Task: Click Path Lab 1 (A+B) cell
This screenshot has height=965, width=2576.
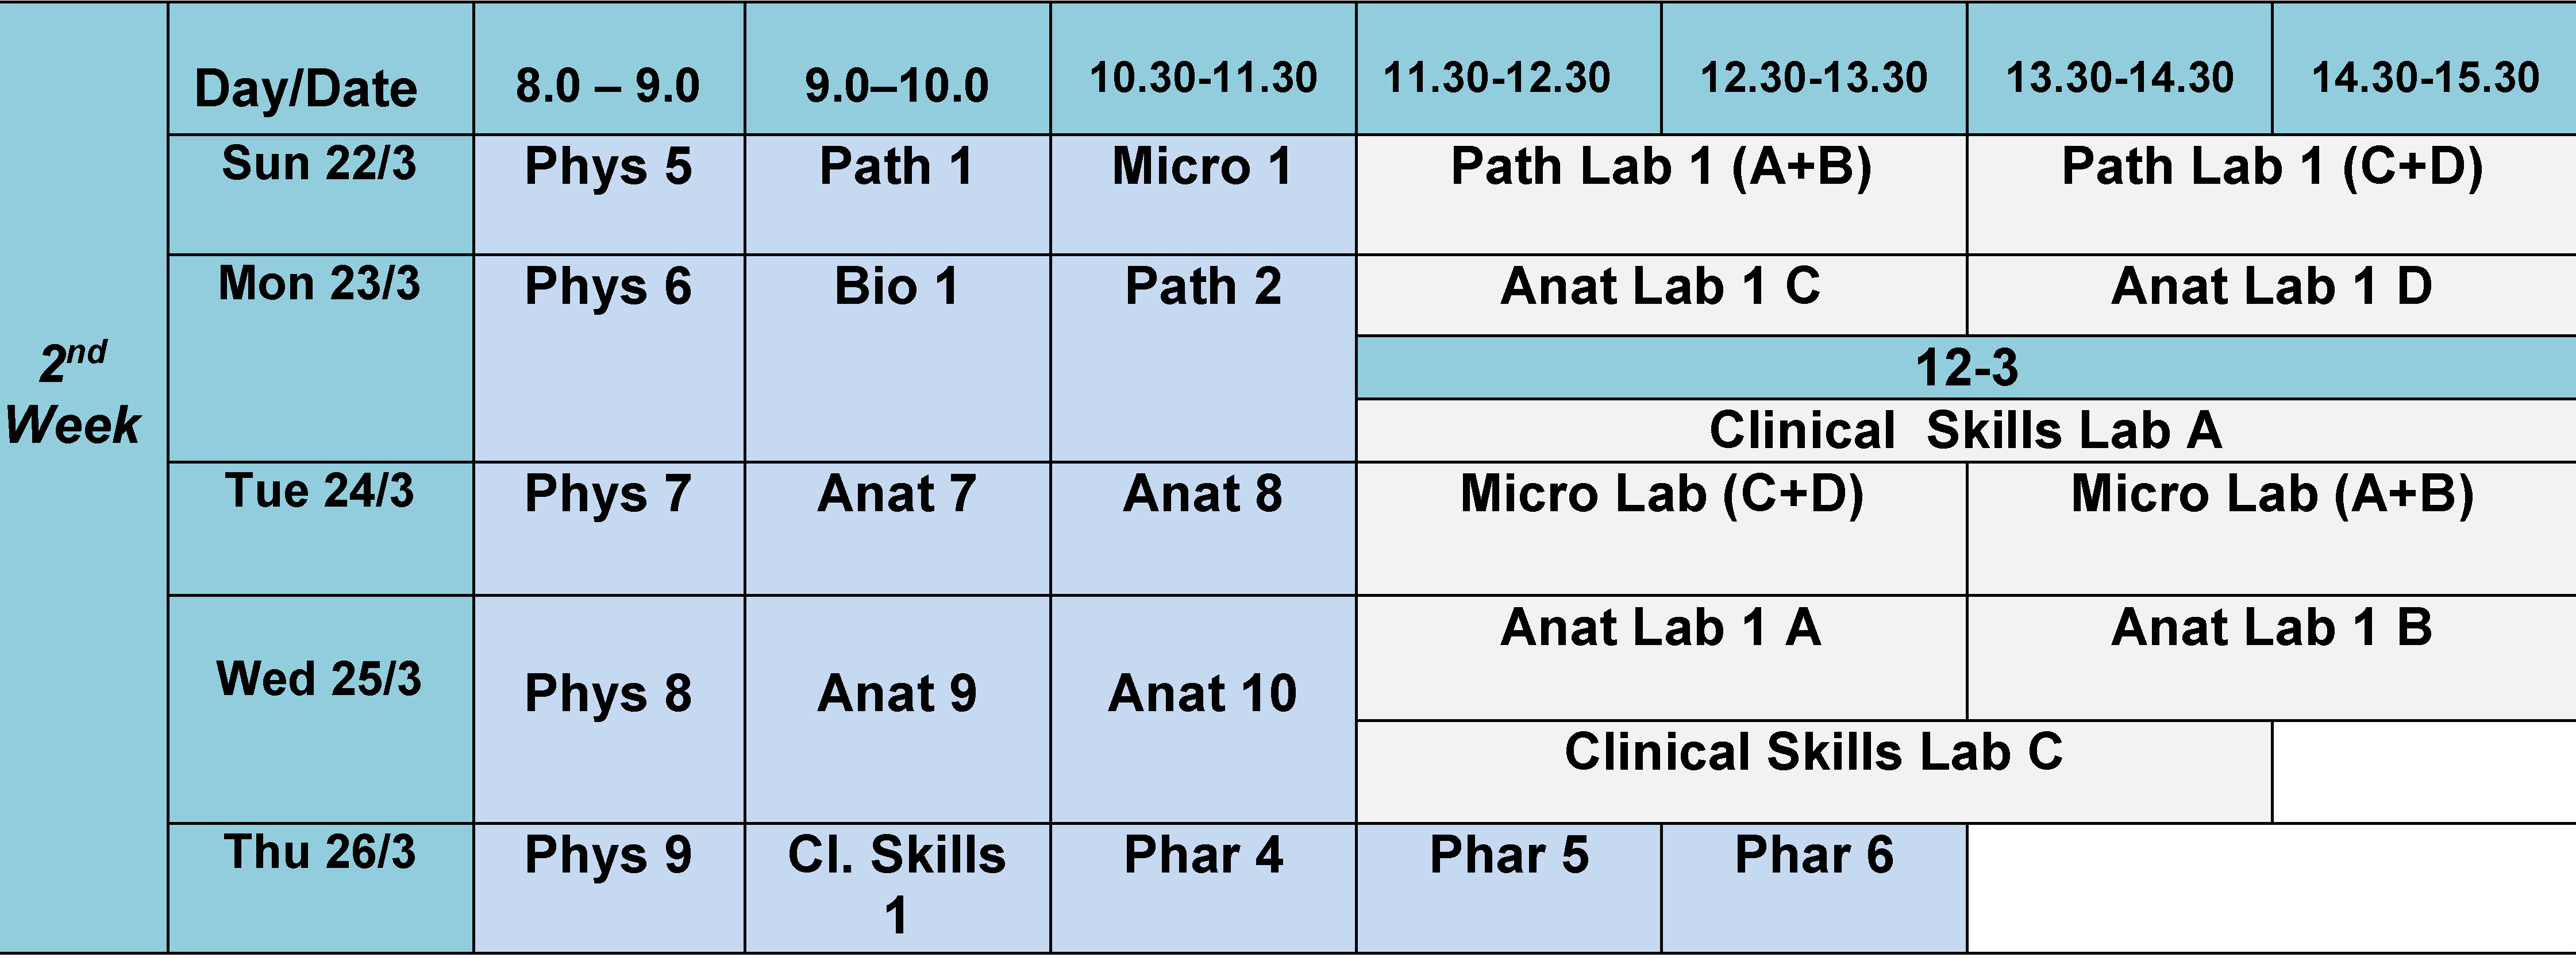Action: 1661,167
